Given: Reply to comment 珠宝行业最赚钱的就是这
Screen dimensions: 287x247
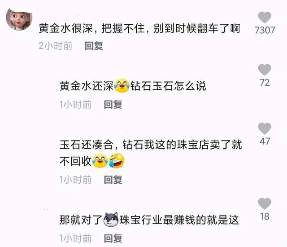Looking at the screenshot, I should (113, 238).
